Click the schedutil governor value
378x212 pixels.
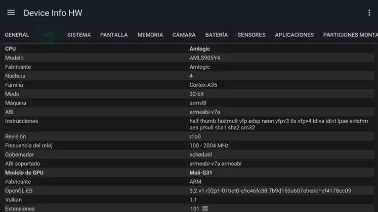point(200,154)
